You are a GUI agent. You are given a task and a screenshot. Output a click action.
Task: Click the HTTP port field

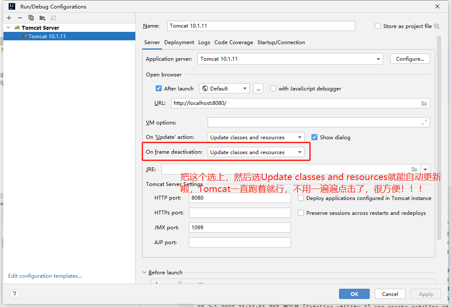pyautogui.click(x=240, y=198)
